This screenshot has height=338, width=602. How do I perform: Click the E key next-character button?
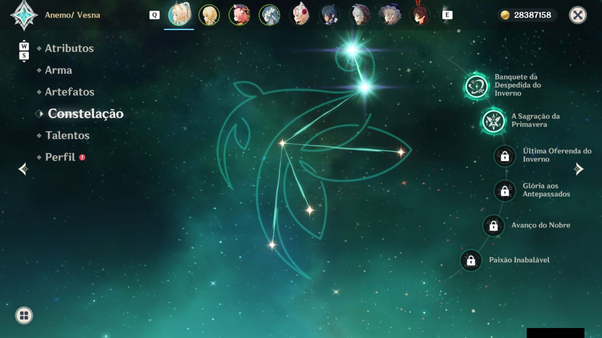(447, 15)
